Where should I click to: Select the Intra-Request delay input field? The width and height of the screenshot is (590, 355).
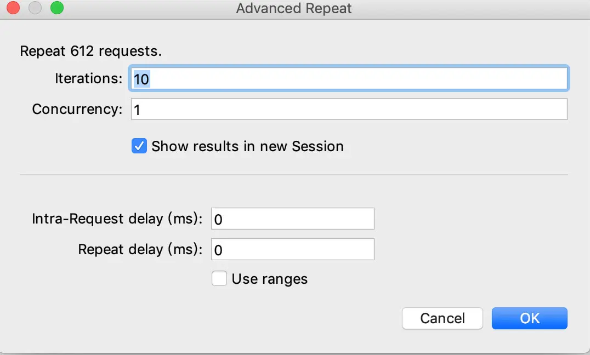pos(292,219)
